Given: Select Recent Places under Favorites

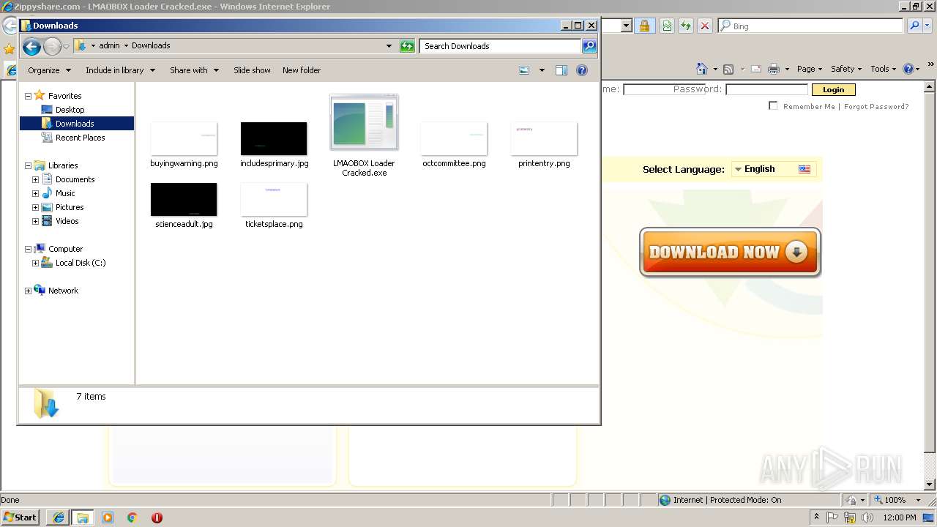Looking at the screenshot, I should [x=80, y=138].
